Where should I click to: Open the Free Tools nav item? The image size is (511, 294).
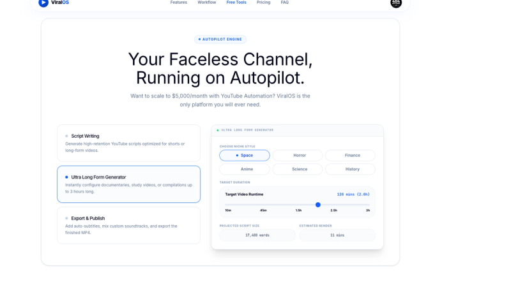pos(236,3)
